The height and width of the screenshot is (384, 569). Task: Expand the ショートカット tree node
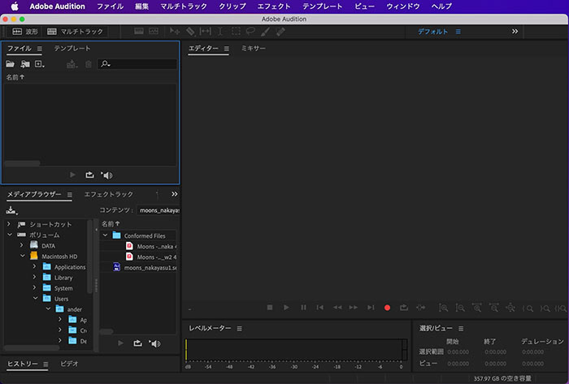9,224
